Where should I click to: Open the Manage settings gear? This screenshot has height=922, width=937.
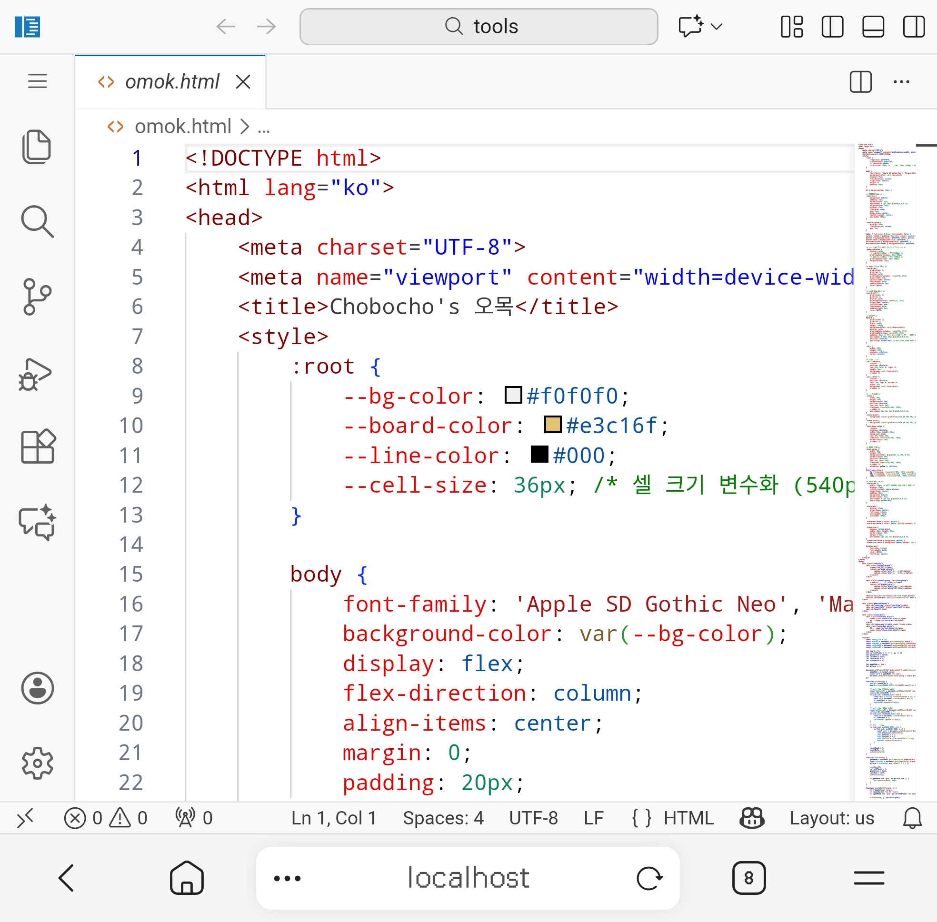(x=37, y=763)
